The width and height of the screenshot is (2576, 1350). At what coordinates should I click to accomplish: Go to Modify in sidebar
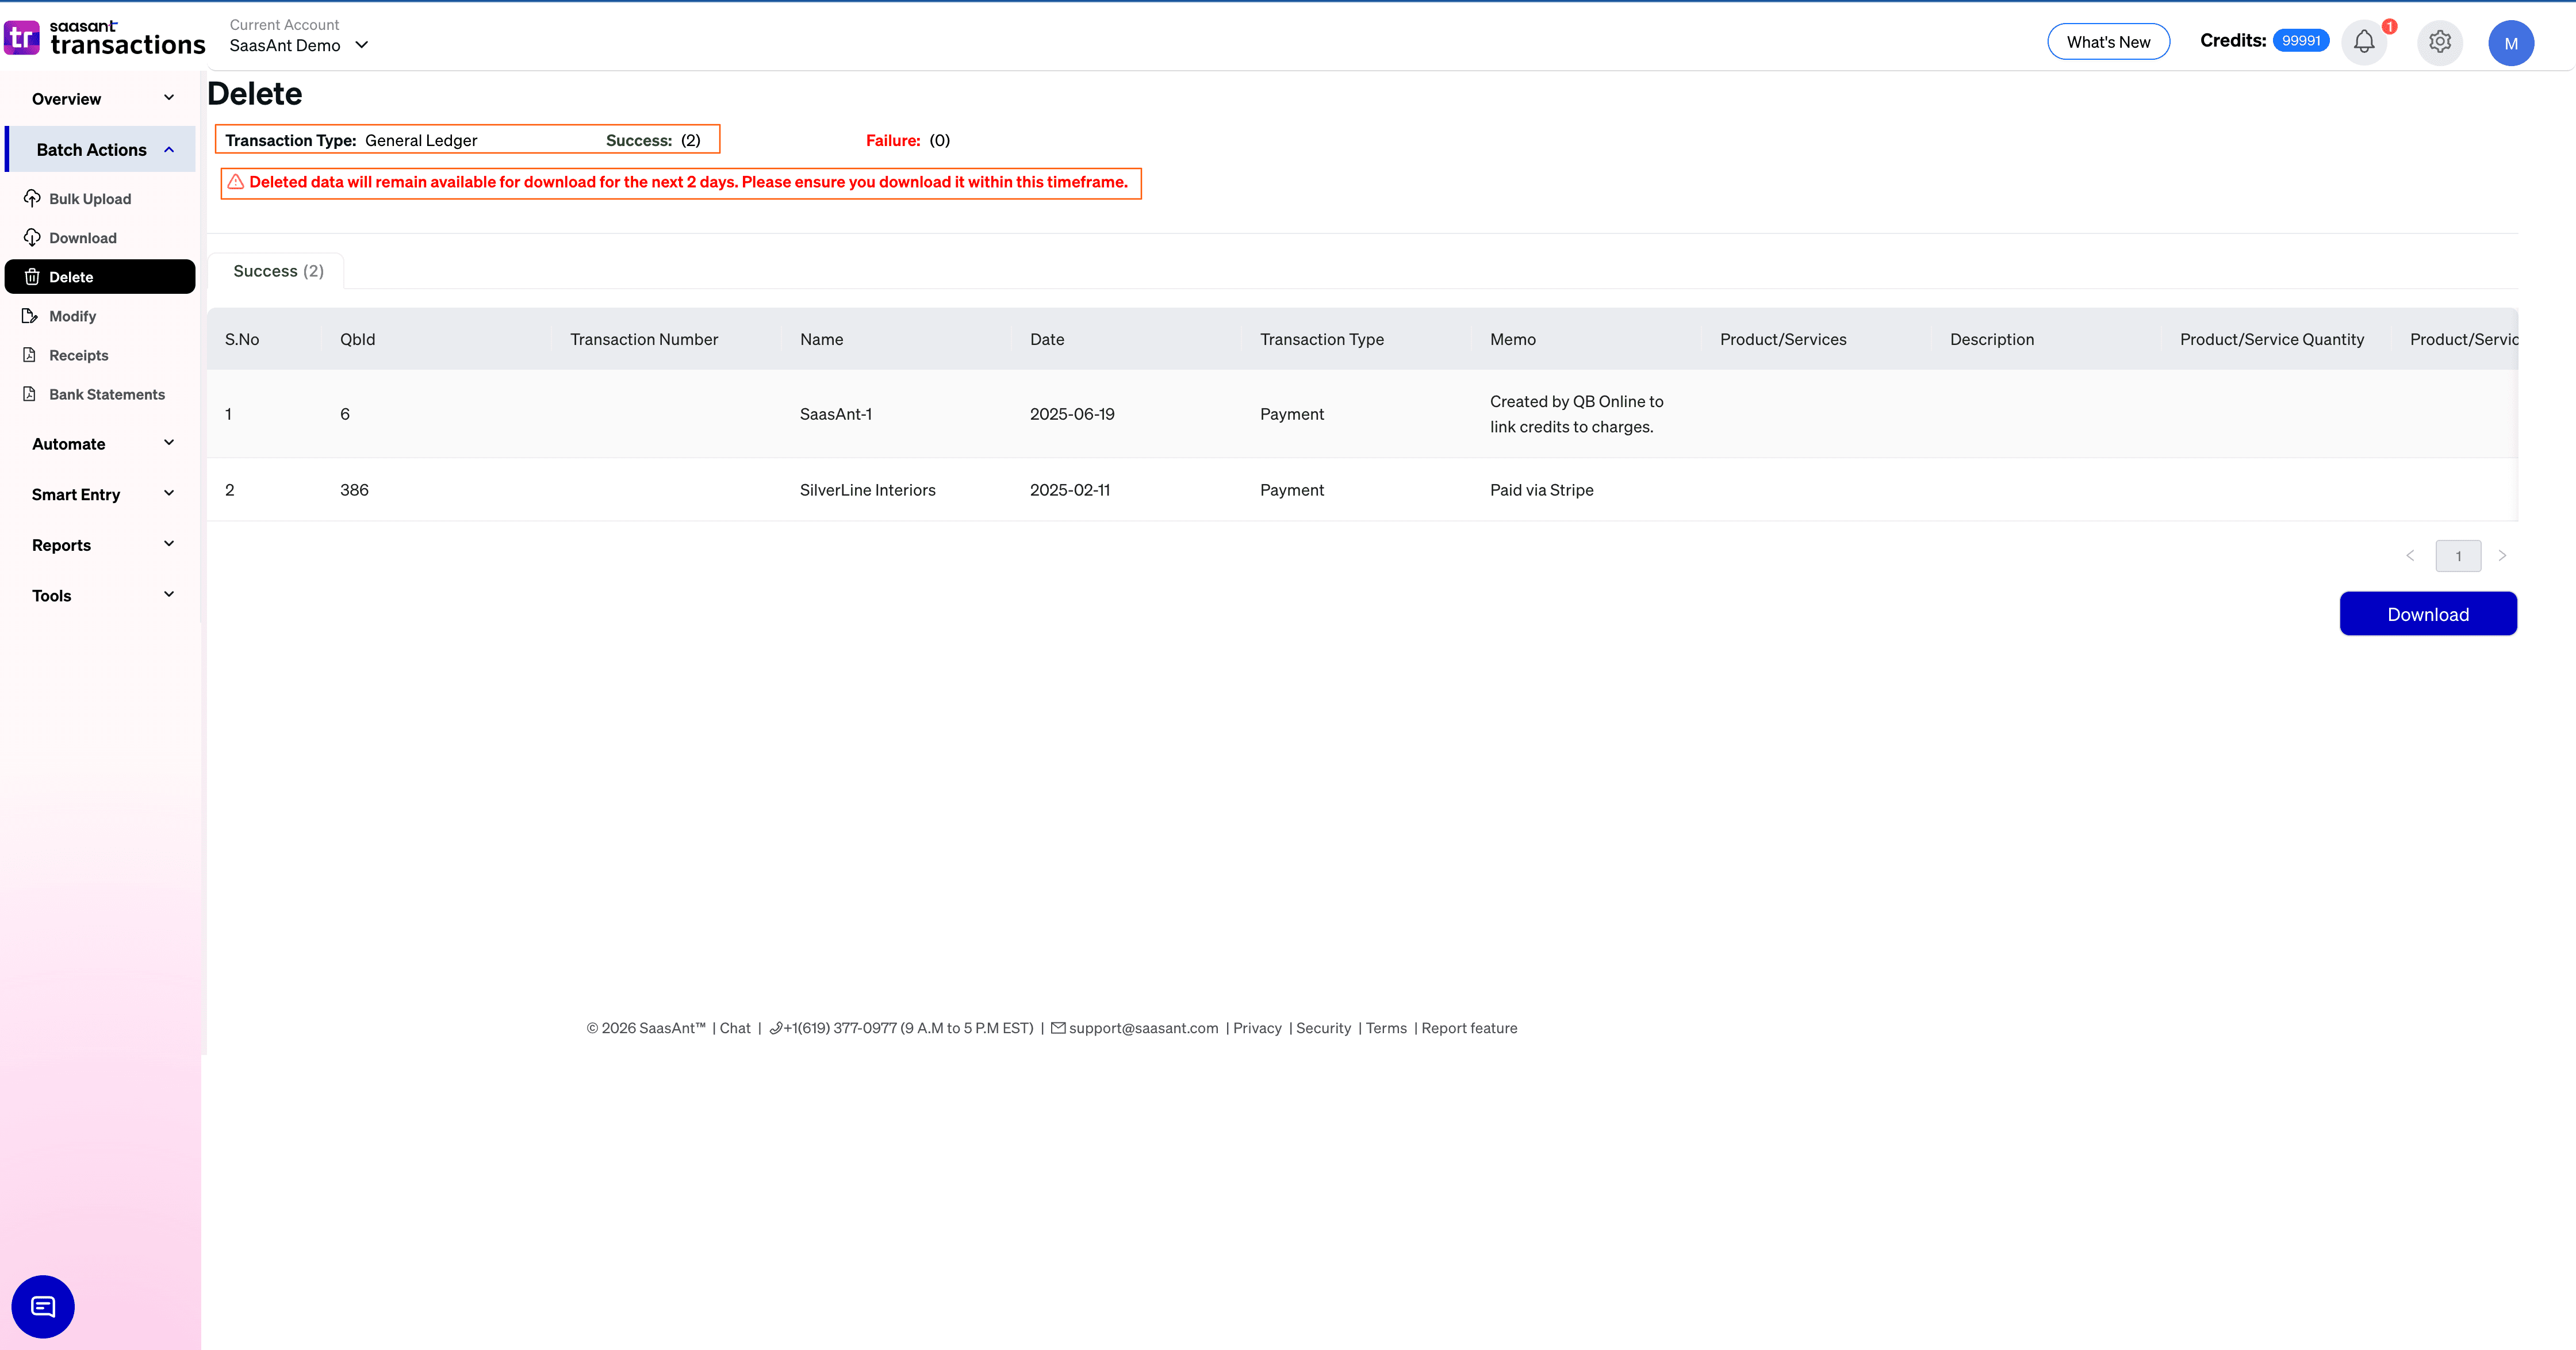point(72,316)
